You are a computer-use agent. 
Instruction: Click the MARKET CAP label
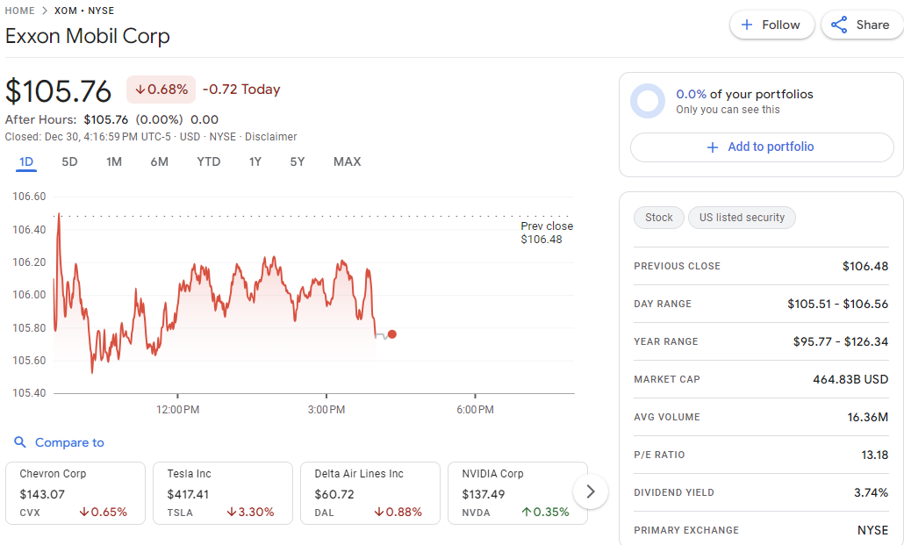pyautogui.click(x=667, y=379)
